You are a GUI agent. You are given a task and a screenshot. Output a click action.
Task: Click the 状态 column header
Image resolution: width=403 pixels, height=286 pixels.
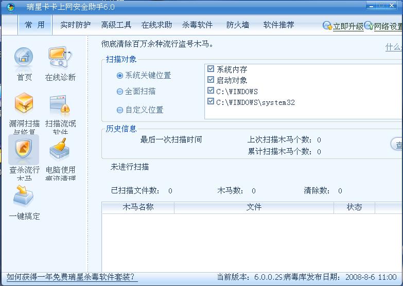[355, 207]
